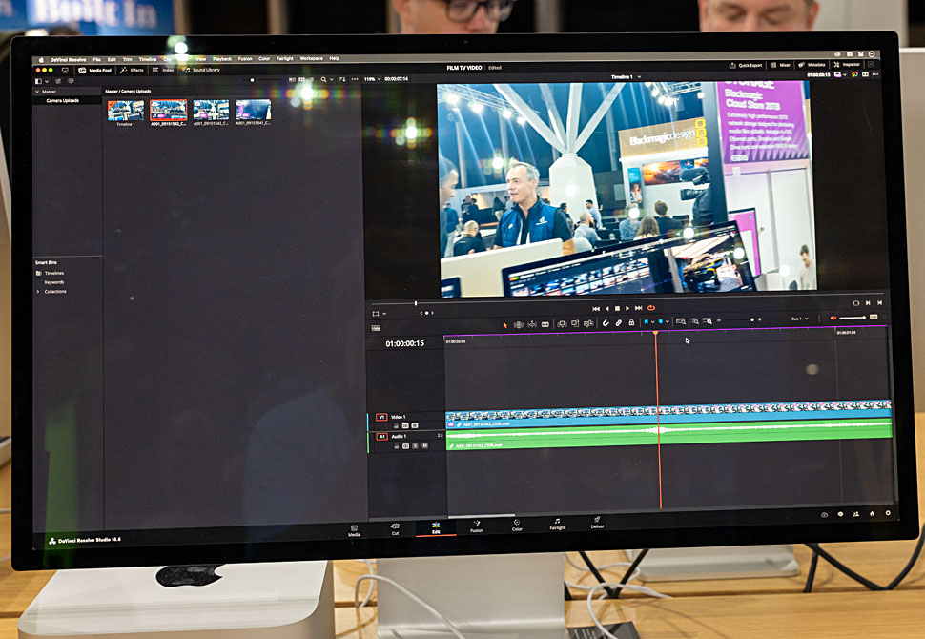Show the Edit Index panel
The height and width of the screenshot is (639, 925).
(164, 70)
